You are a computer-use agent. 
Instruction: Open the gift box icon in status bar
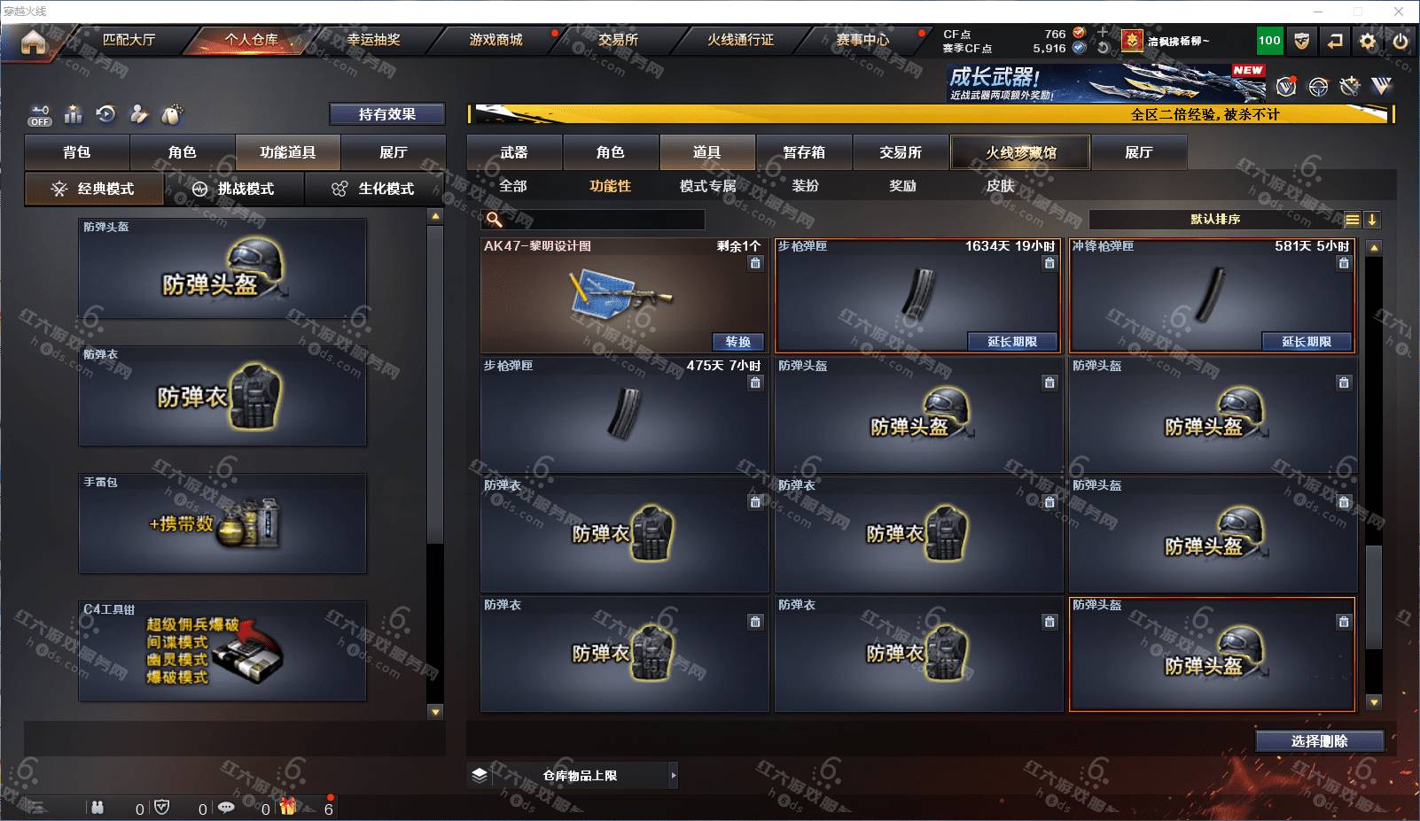pyautogui.click(x=288, y=806)
